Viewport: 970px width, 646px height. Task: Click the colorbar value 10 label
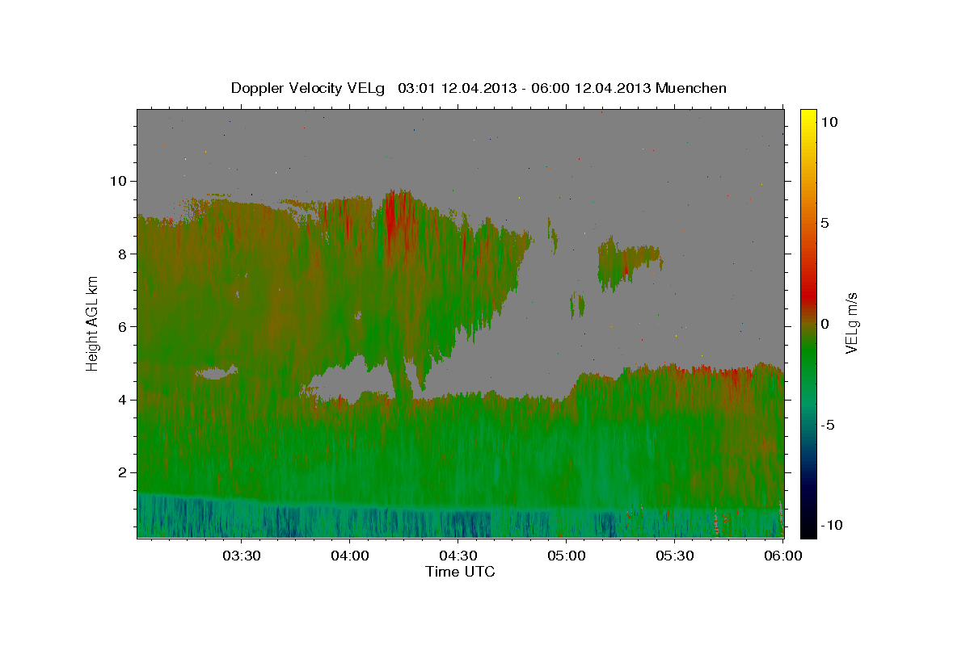tap(829, 122)
